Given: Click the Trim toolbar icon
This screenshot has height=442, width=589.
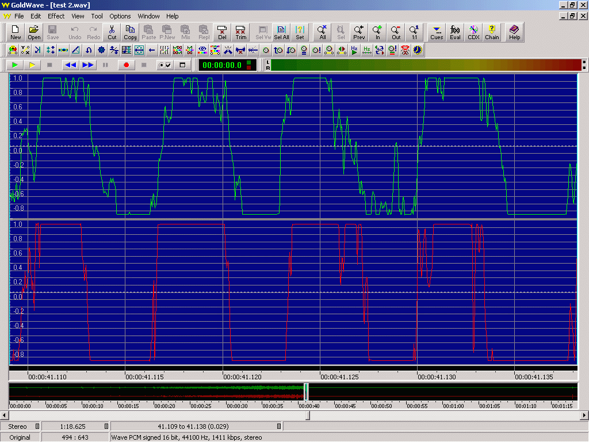Looking at the screenshot, I should [240, 32].
